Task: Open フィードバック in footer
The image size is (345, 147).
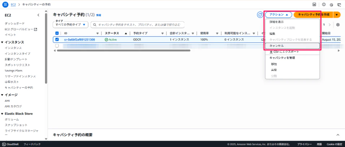Action: point(32,144)
